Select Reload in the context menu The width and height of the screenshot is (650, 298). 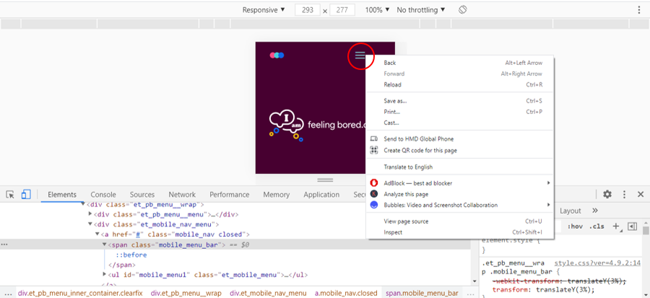[392, 84]
